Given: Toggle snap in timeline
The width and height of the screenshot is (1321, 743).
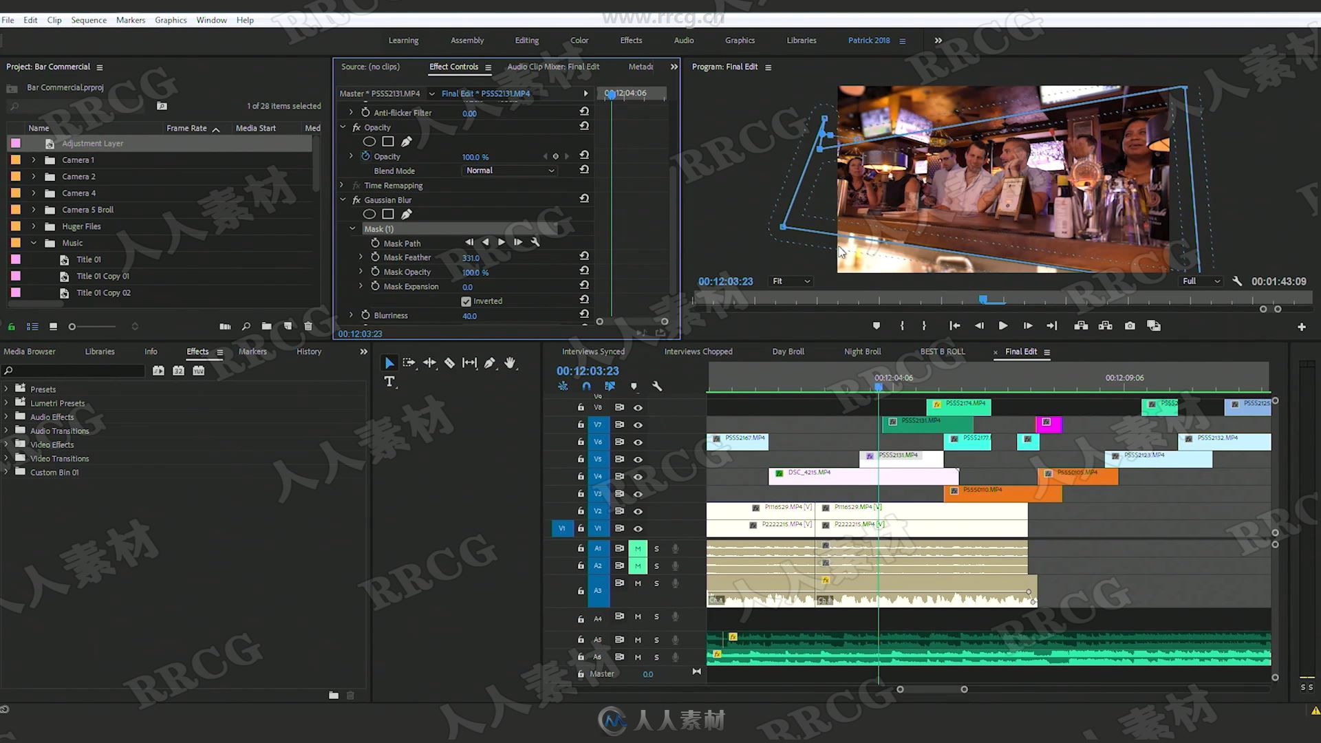Looking at the screenshot, I should point(586,387).
